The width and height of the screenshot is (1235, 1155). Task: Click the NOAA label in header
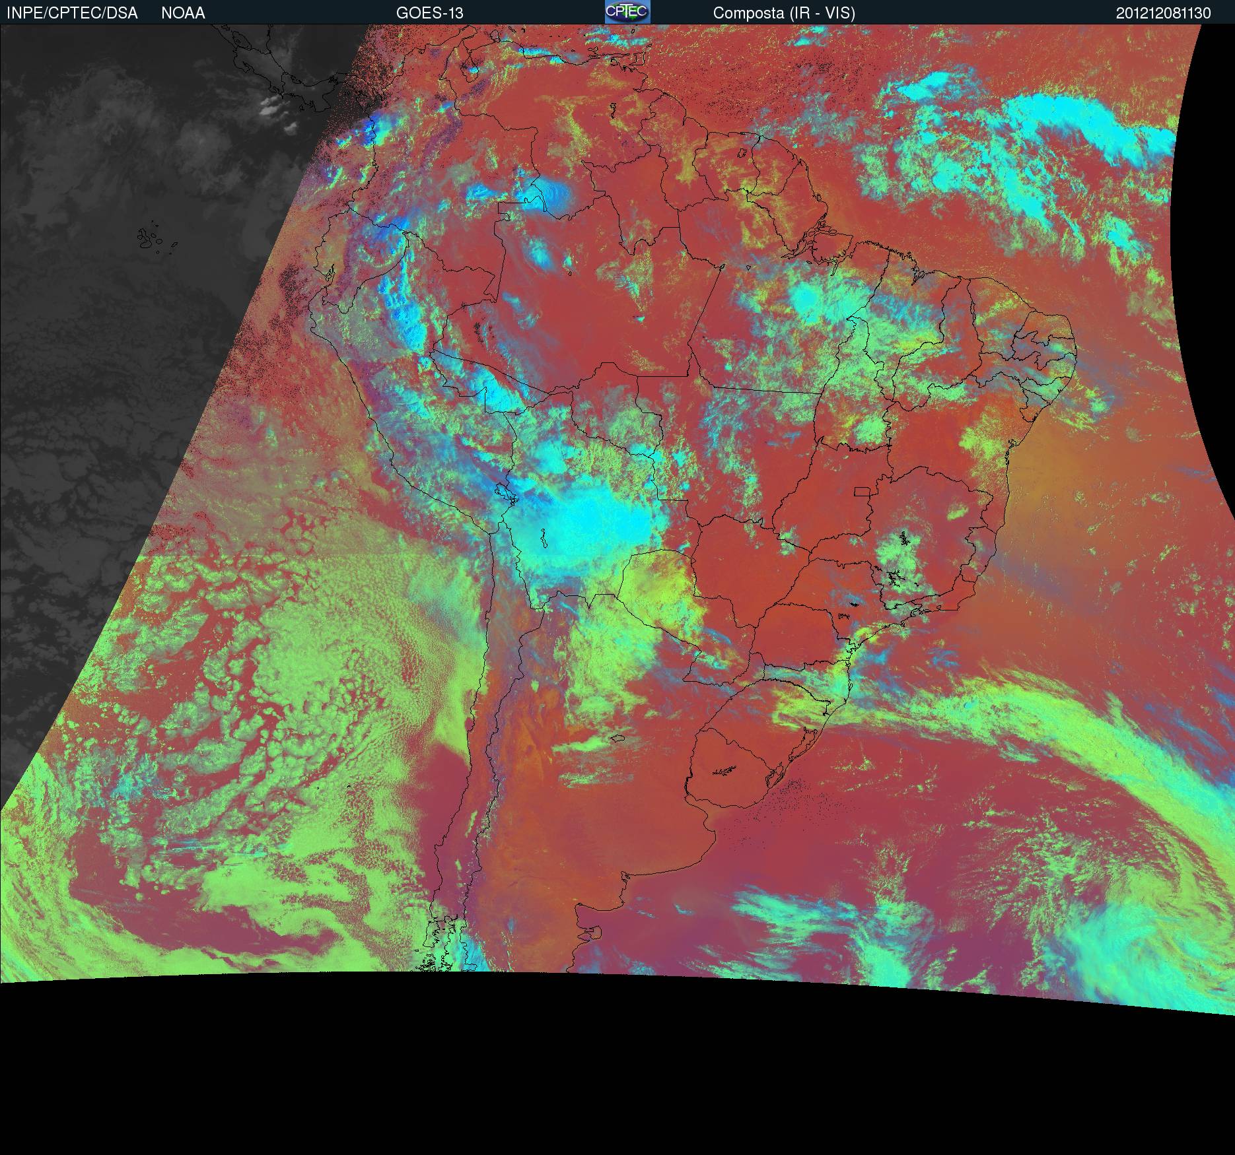(x=183, y=13)
